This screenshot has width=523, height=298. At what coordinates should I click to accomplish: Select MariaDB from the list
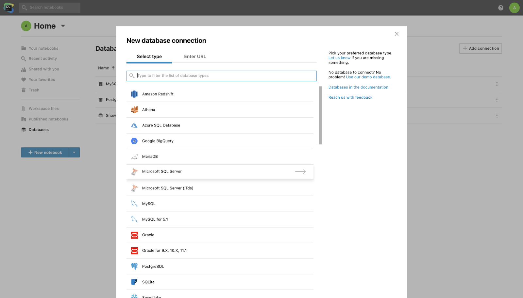(220, 157)
